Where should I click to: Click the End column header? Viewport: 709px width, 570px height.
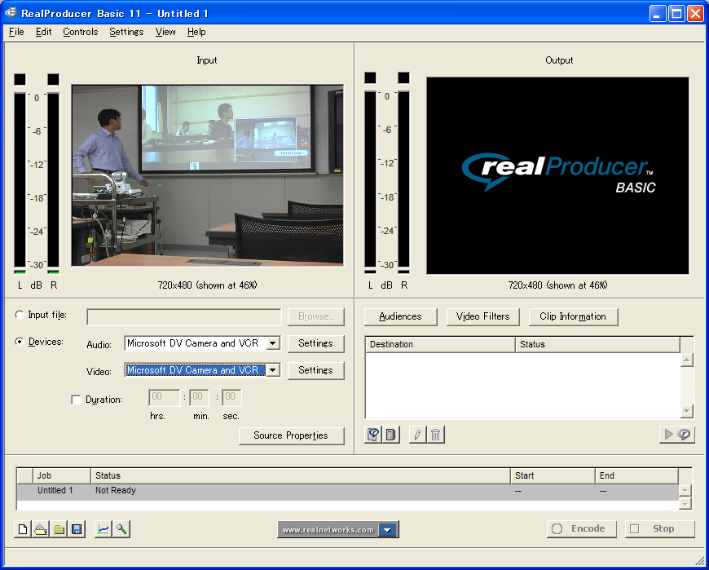pos(636,476)
